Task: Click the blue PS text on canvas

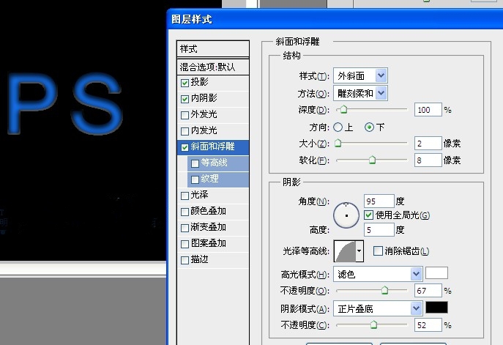Action: click(x=64, y=103)
